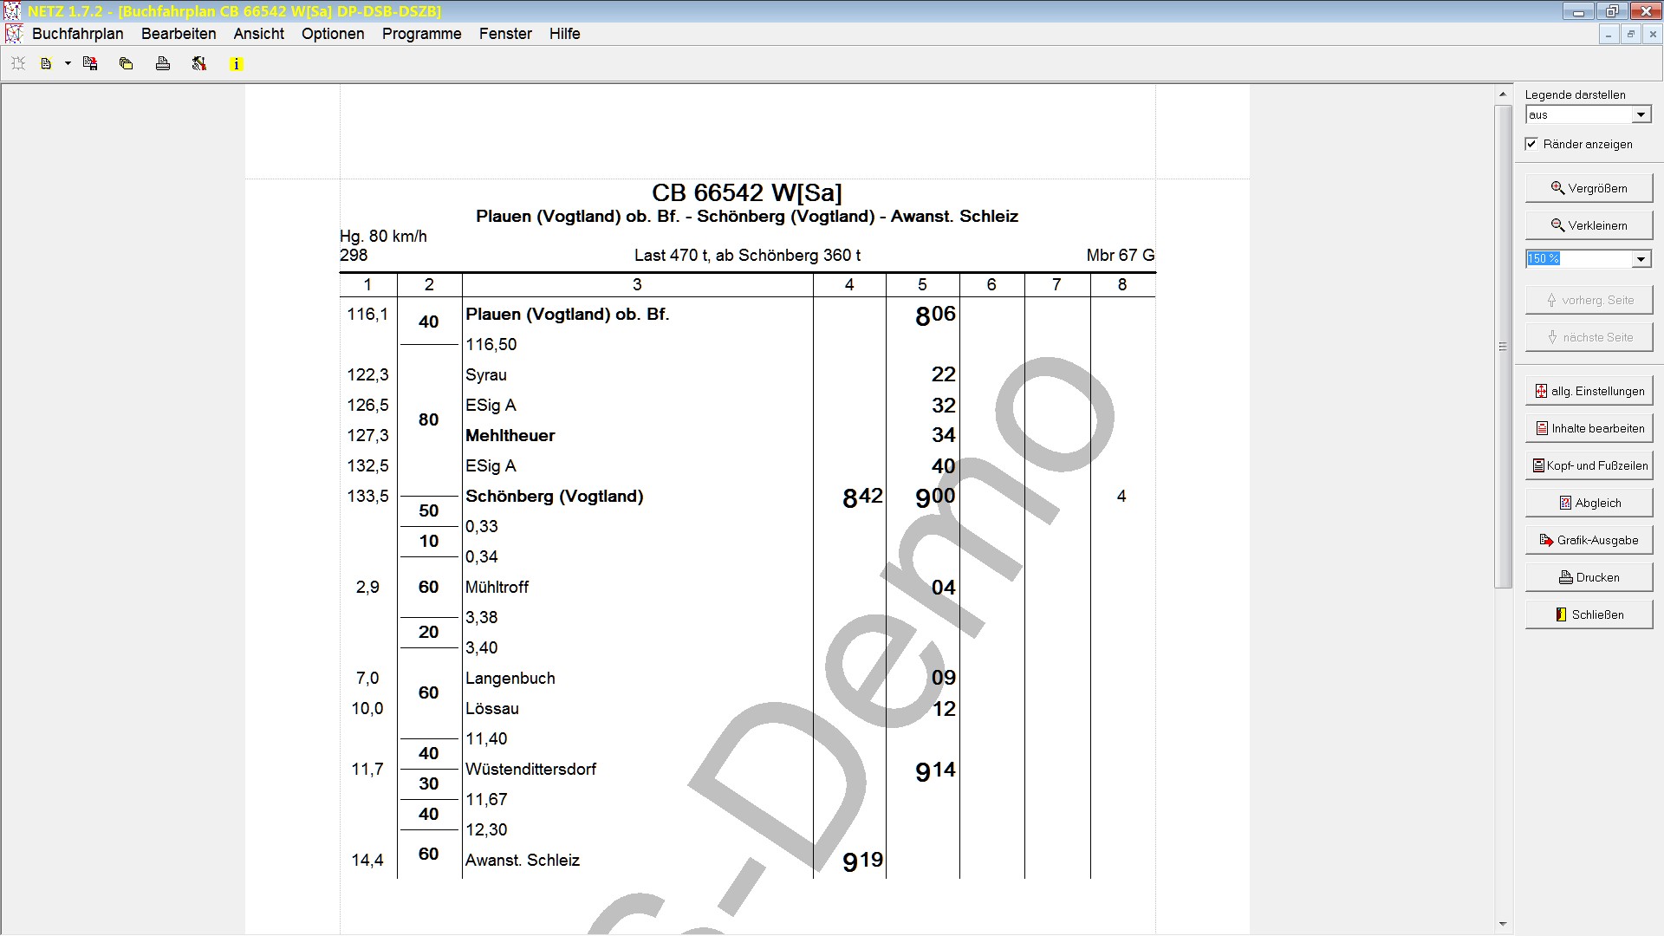Click the Kopf- und Fußzeilen button
The width and height of the screenshot is (1664, 936).
point(1589,465)
